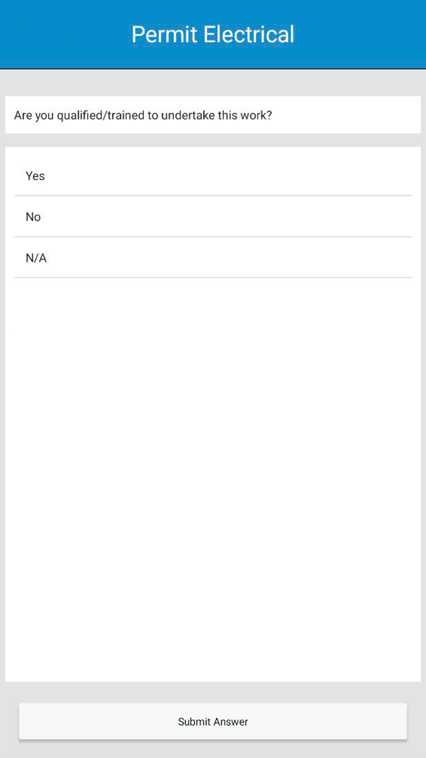Pick Yes from the answer list

tap(35, 176)
